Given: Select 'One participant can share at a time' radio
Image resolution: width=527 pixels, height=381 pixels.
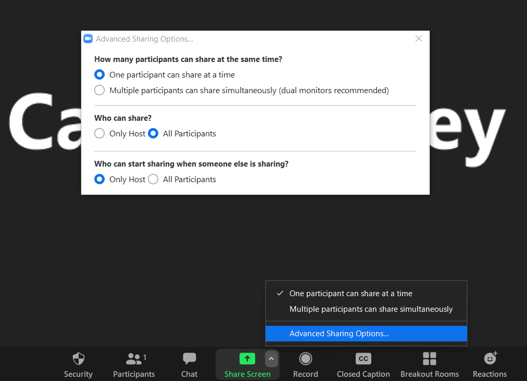Looking at the screenshot, I should [x=99, y=74].
